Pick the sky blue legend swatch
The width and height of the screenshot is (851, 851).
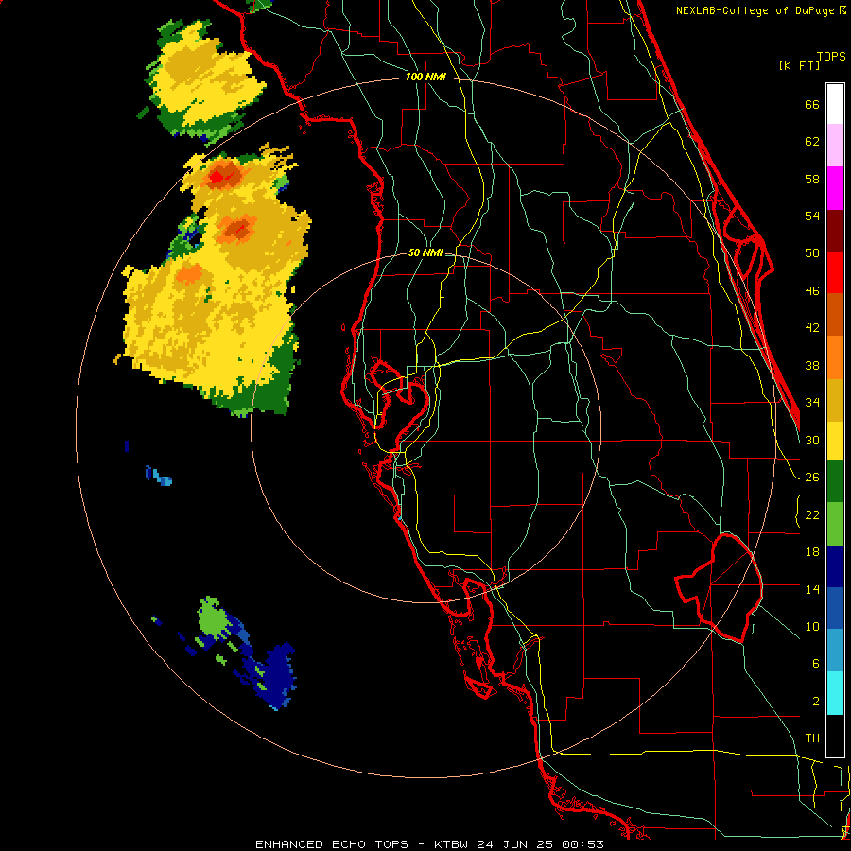pyautogui.click(x=835, y=651)
